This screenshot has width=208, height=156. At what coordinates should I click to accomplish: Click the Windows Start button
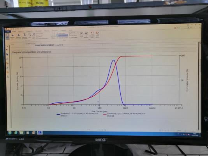click(x=10, y=133)
